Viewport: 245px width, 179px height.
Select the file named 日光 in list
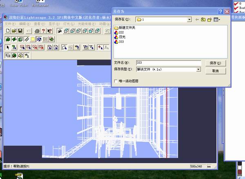pos(120,37)
